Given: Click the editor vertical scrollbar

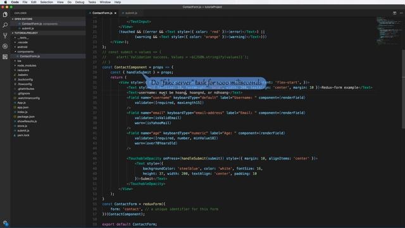Looking at the screenshot, I should 403,89.
